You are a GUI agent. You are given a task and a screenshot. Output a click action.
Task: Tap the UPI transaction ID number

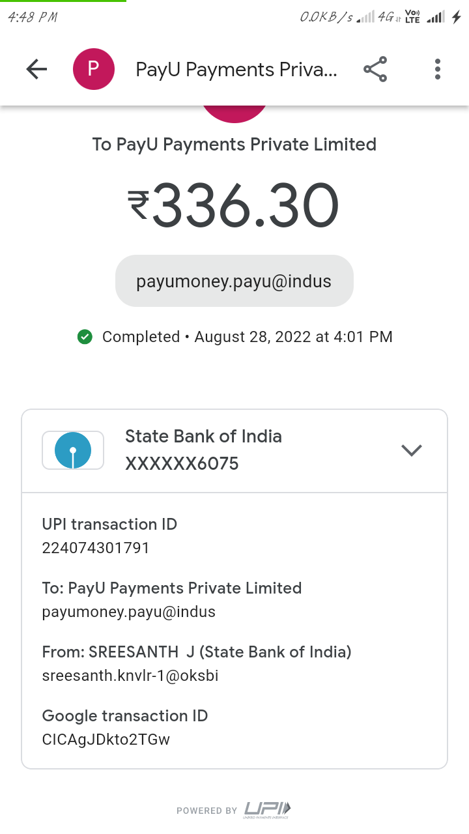point(96,548)
